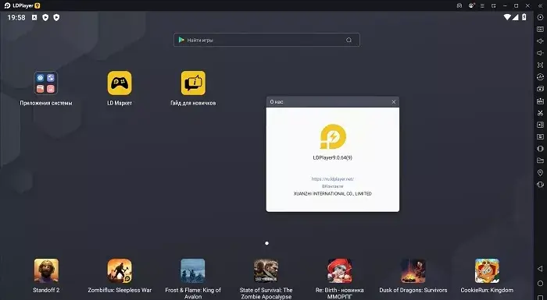Screen dimensions: 547x300
Task: Click the LDPlayer logo in About dialog
Action: (333, 136)
